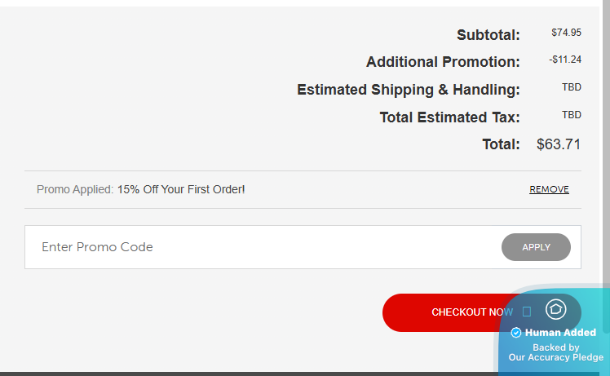
Task: Click the vertical page scrollbar thumb
Action: [606, 166]
